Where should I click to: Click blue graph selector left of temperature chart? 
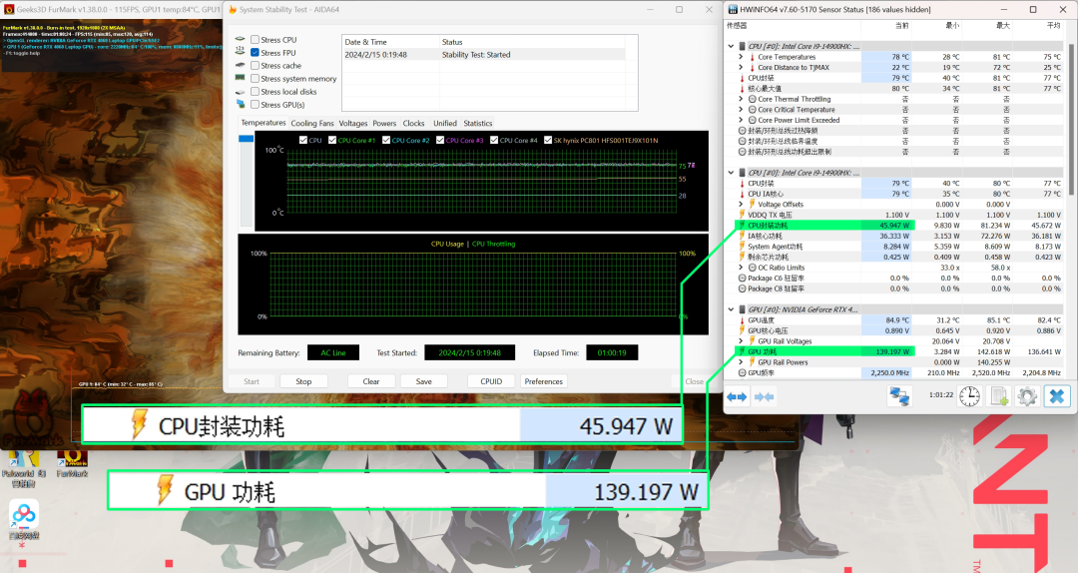pos(247,139)
